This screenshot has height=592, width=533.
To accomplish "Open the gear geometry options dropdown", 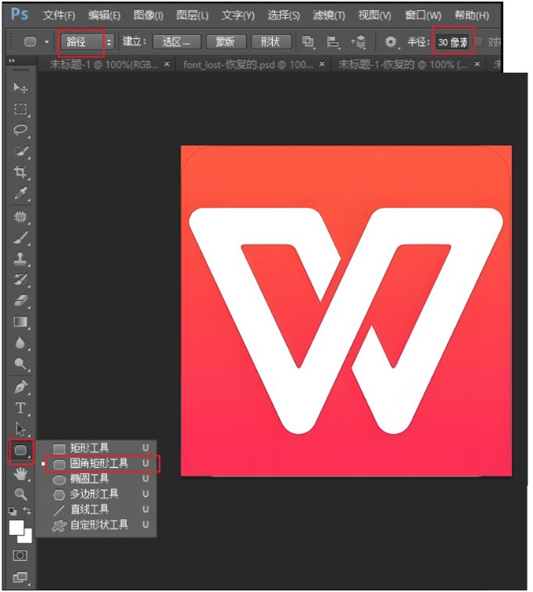I will pyautogui.click(x=391, y=42).
